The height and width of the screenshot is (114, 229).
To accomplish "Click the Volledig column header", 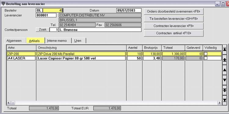I will point(212,48).
